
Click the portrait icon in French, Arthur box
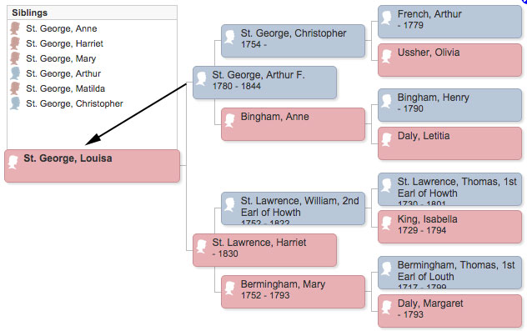pyautogui.click(x=387, y=18)
